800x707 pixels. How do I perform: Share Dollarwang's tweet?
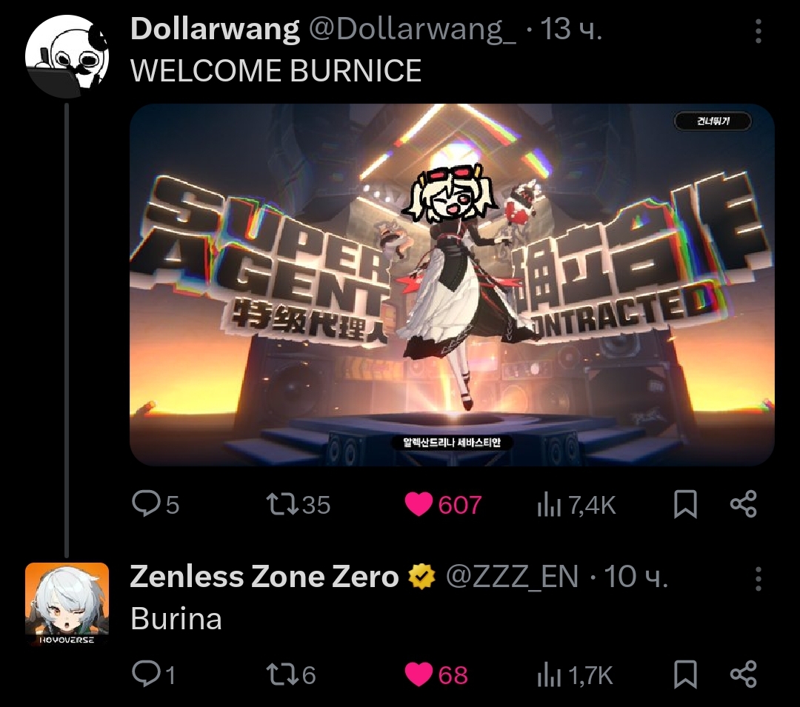744,504
